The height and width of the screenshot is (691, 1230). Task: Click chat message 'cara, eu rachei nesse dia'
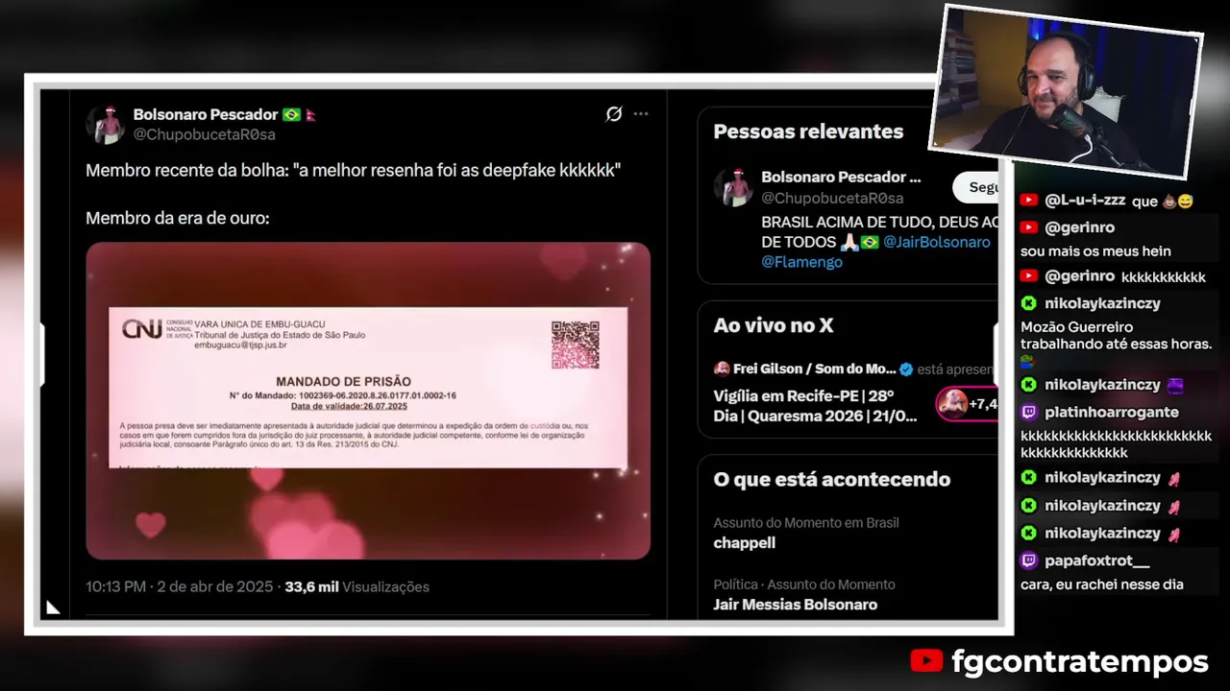tap(1101, 584)
